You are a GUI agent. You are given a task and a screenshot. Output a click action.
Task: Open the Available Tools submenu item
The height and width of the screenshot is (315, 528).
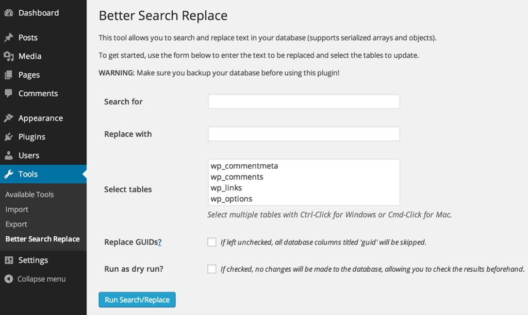29,195
